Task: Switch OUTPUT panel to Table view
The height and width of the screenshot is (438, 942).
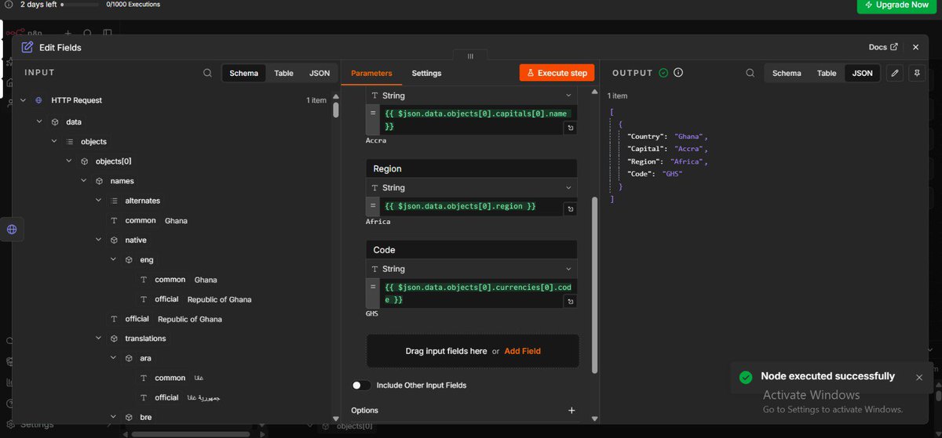Action: [x=827, y=73]
